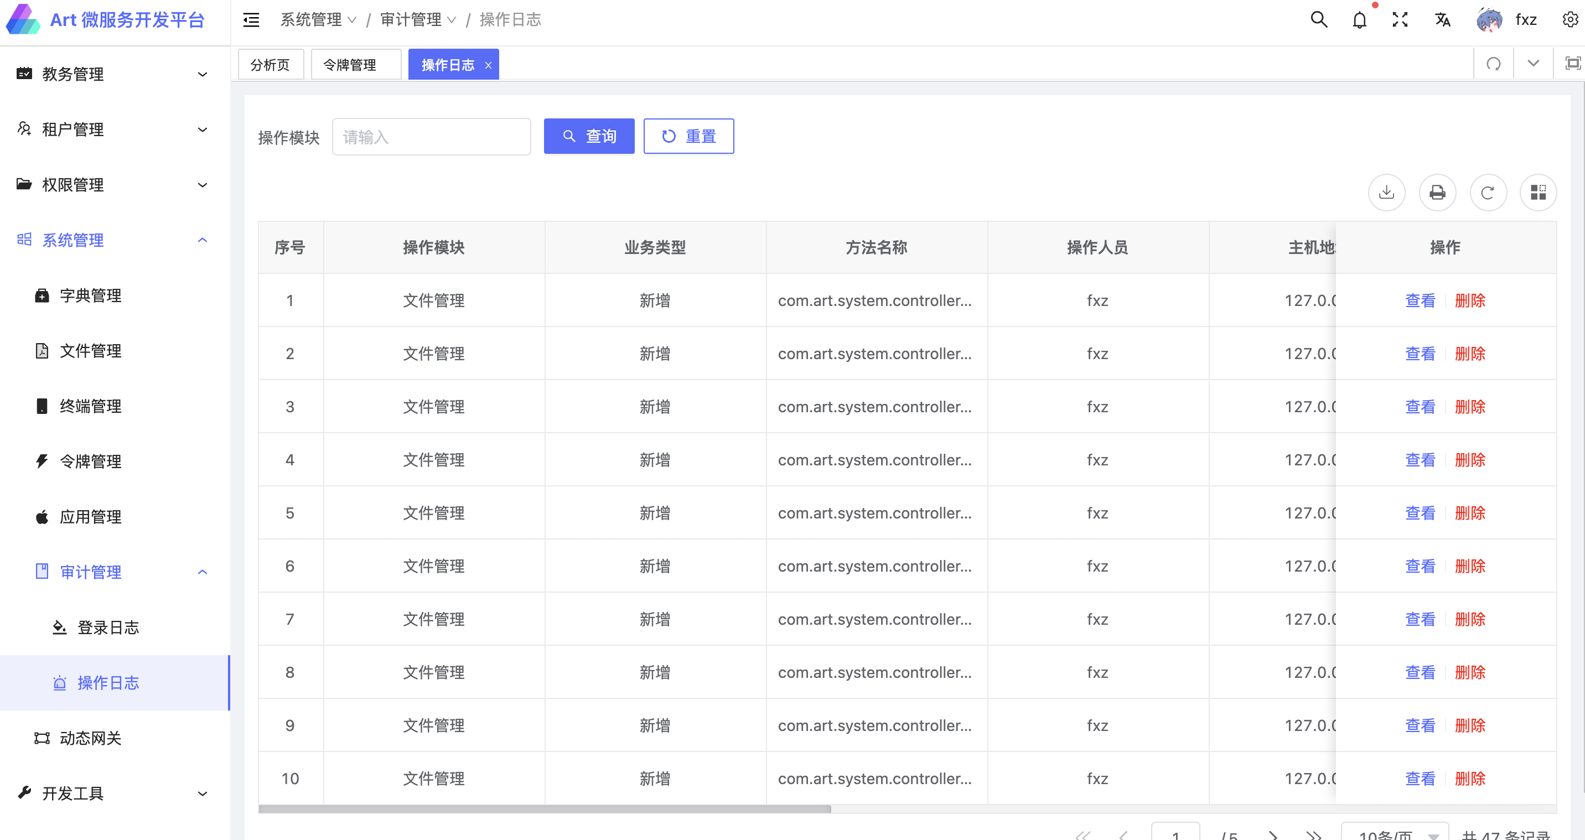Delete log row 8
This screenshot has height=840, width=1585.
pyautogui.click(x=1470, y=673)
